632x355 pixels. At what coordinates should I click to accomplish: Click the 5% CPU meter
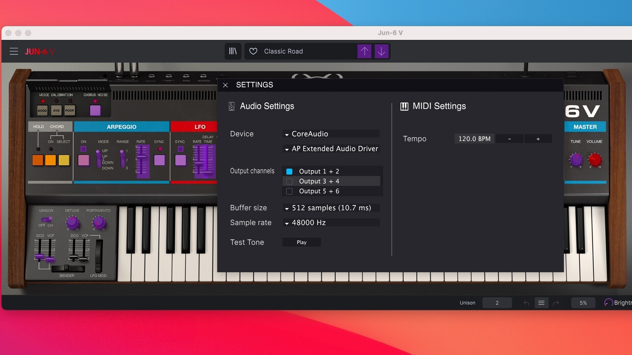(583, 303)
